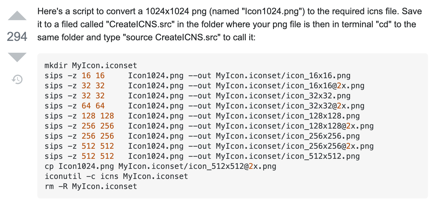Upvote this answer
The image size is (431, 205).
click(17, 16)
